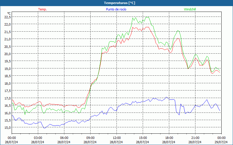Select the green 'Windchill' legend label
The image size is (233, 145).
pos(190,9)
